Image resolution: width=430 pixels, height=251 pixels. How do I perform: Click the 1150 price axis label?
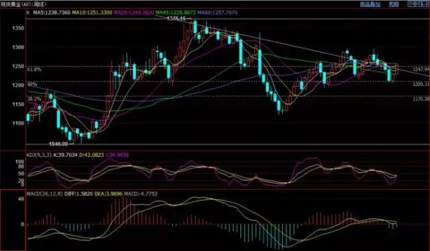[18, 104]
